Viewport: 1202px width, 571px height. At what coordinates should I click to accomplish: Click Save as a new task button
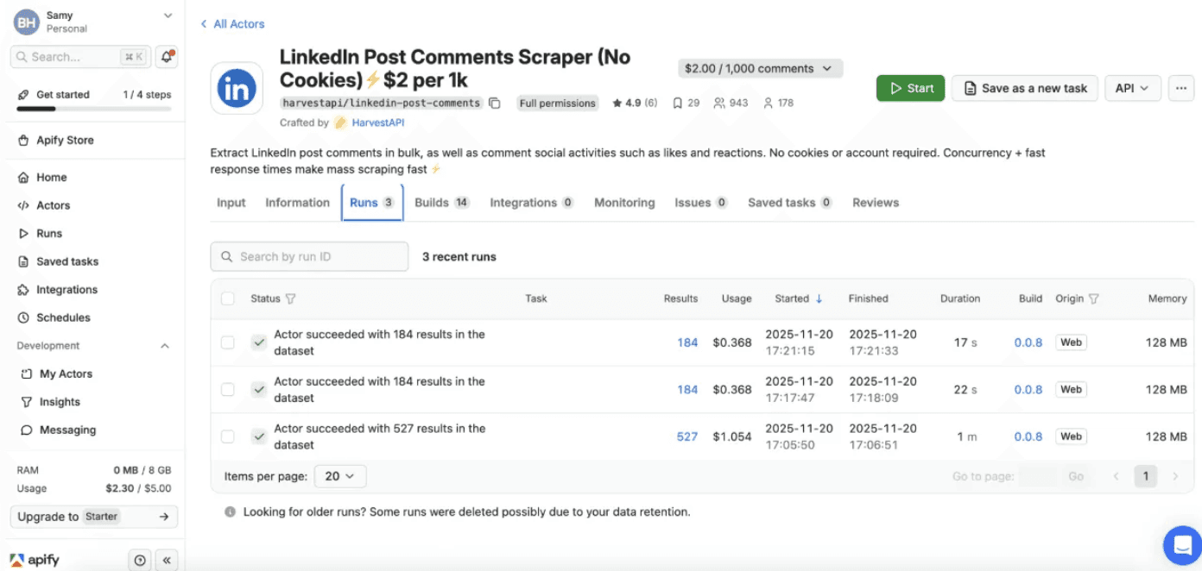[1025, 88]
